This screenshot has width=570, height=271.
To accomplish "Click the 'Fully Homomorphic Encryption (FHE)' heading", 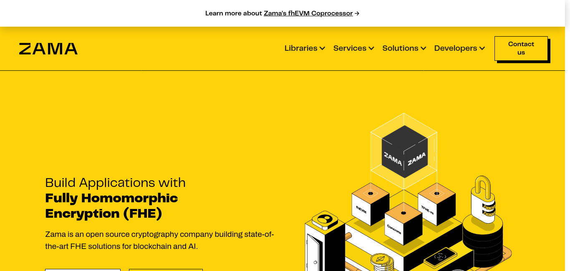I will 112,206.
